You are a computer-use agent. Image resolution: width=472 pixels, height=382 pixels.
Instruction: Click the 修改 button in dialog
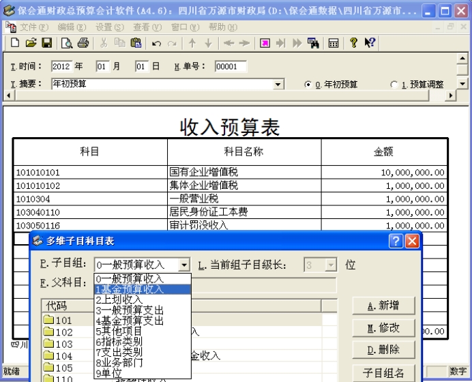coord(383,328)
